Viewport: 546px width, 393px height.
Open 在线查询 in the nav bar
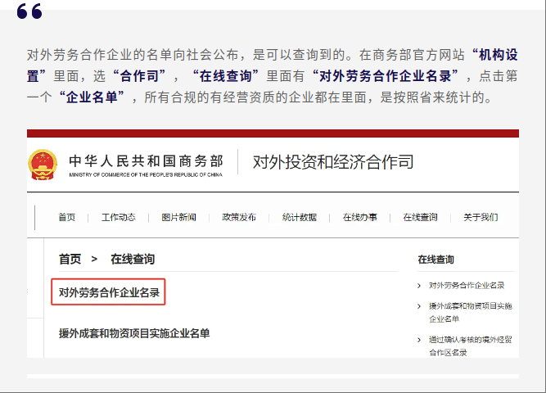pyautogui.click(x=420, y=218)
